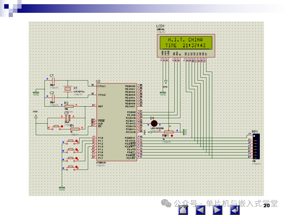Click the P2.7/A15 pin label
The width and height of the screenshot is (287, 215).
coord(131,132)
